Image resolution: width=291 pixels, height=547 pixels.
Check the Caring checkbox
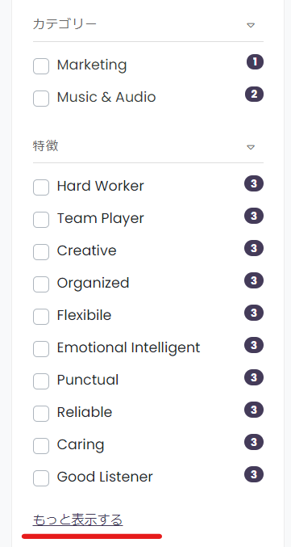point(41,446)
